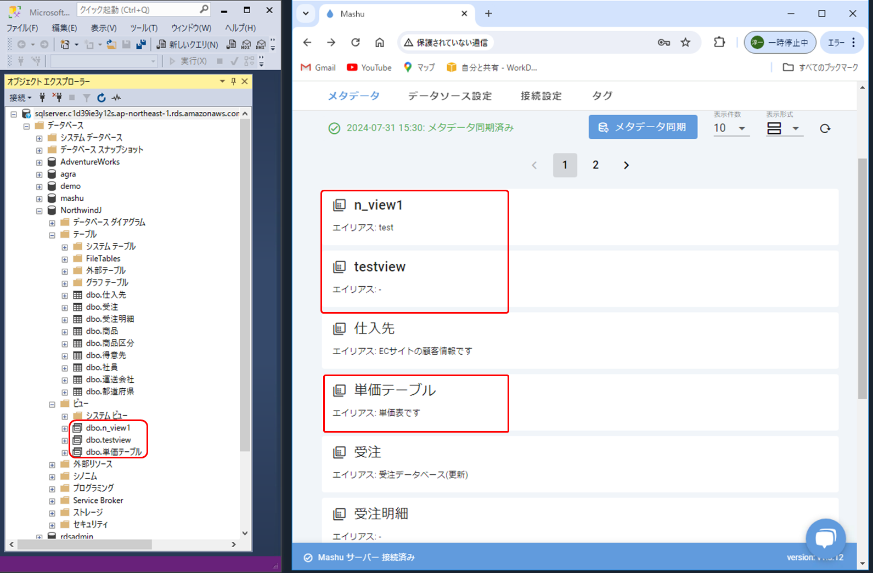
Task: Go to page 2 of metadata list
Action: (595, 165)
